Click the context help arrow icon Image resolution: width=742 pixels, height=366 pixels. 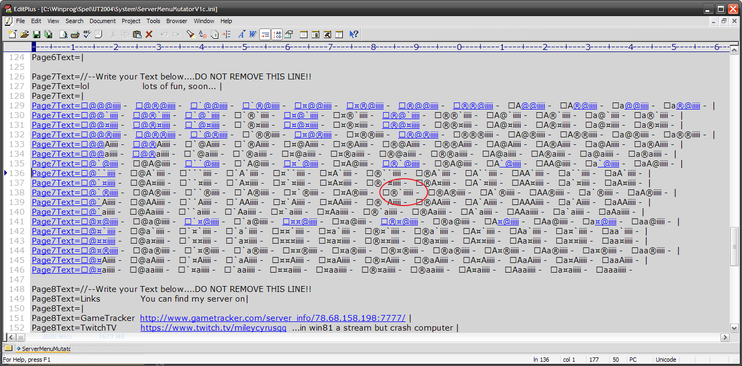[x=354, y=34]
